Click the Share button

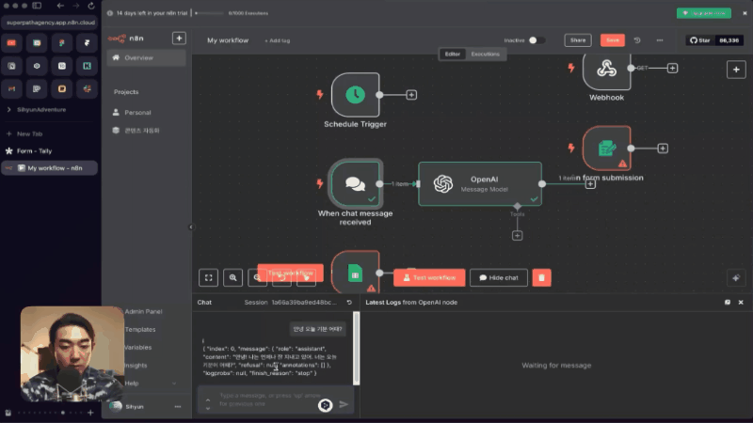(x=578, y=40)
